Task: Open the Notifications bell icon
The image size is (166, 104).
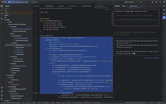Action: [164, 6]
